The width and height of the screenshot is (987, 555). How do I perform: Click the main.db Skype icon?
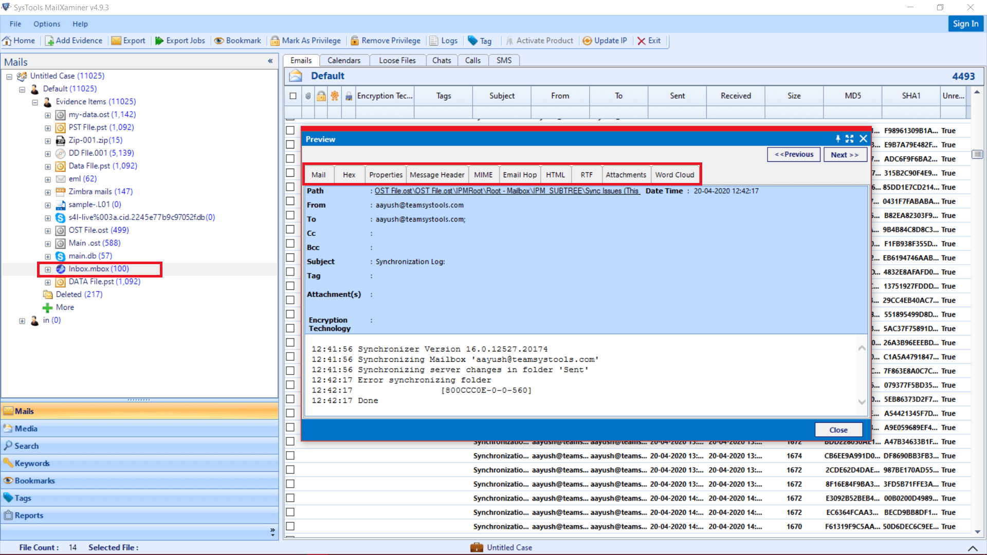(x=60, y=256)
